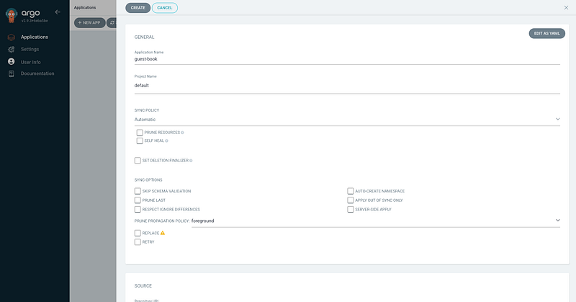Screen dimensions: 576x302
Task: Expand Prune Propagation Policy chevron arrow
Action: [557, 221]
